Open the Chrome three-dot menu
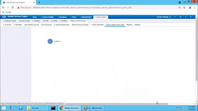 point(195,7)
